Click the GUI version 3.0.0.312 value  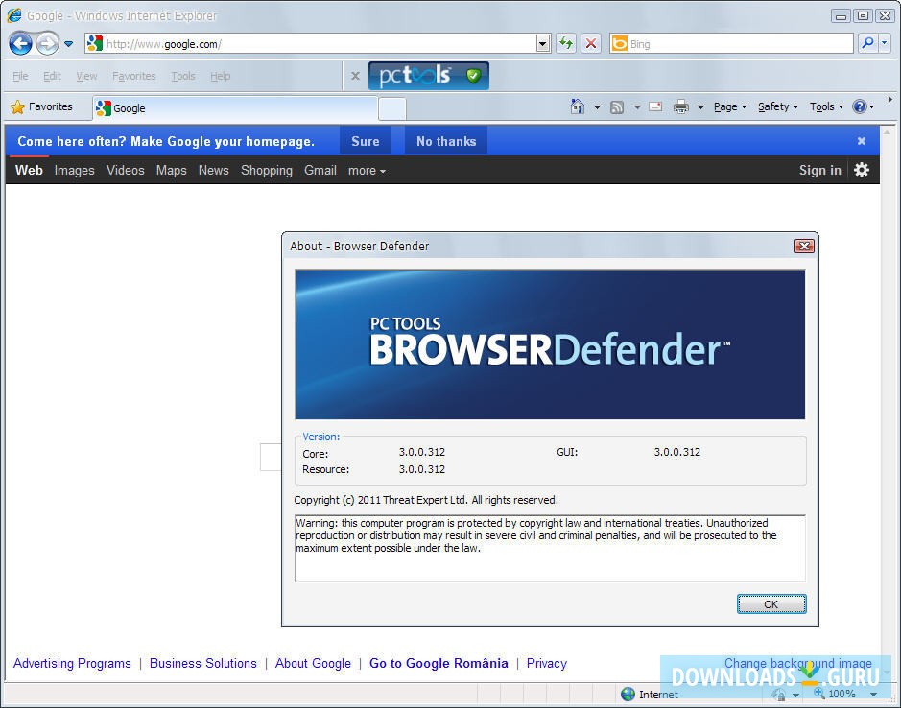tap(676, 452)
